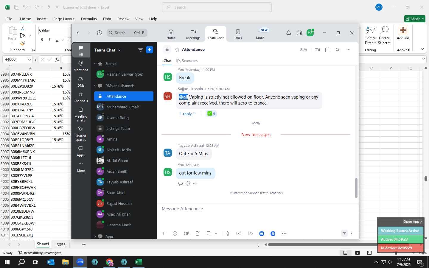Click Zoom Search box
This screenshot has height=268, width=429.
pyautogui.click(x=127, y=33)
